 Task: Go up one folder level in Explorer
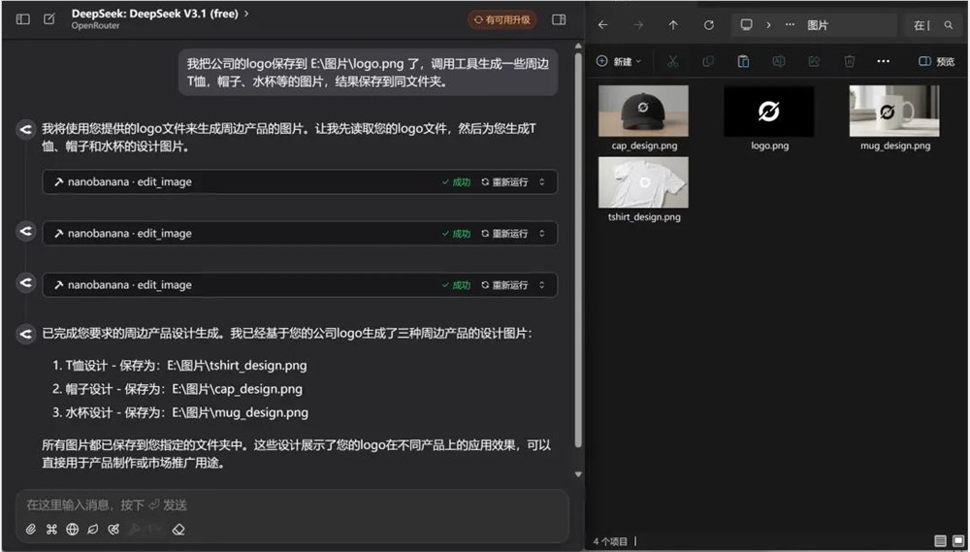[x=673, y=25]
